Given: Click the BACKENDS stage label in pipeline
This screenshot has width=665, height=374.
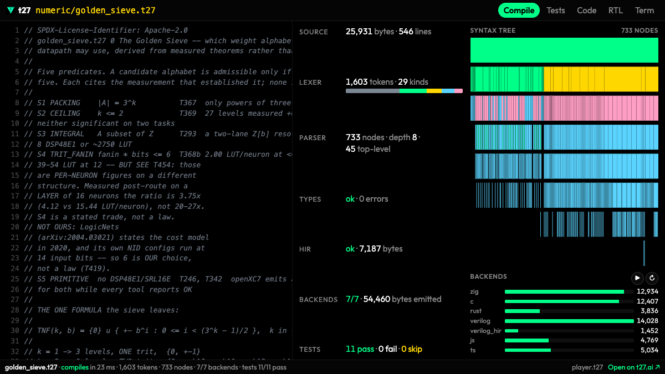Looking at the screenshot, I should (x=318, y=300).
